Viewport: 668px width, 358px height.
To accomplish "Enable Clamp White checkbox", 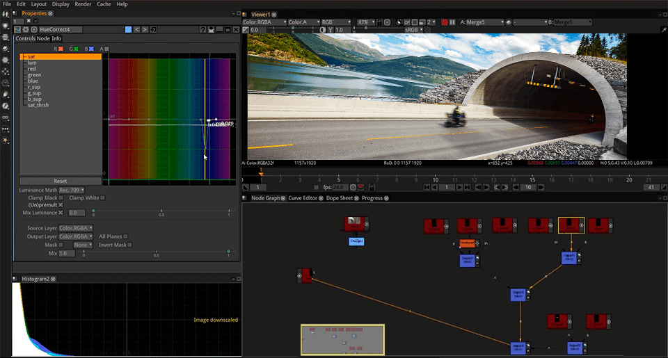I will point(103,198).
